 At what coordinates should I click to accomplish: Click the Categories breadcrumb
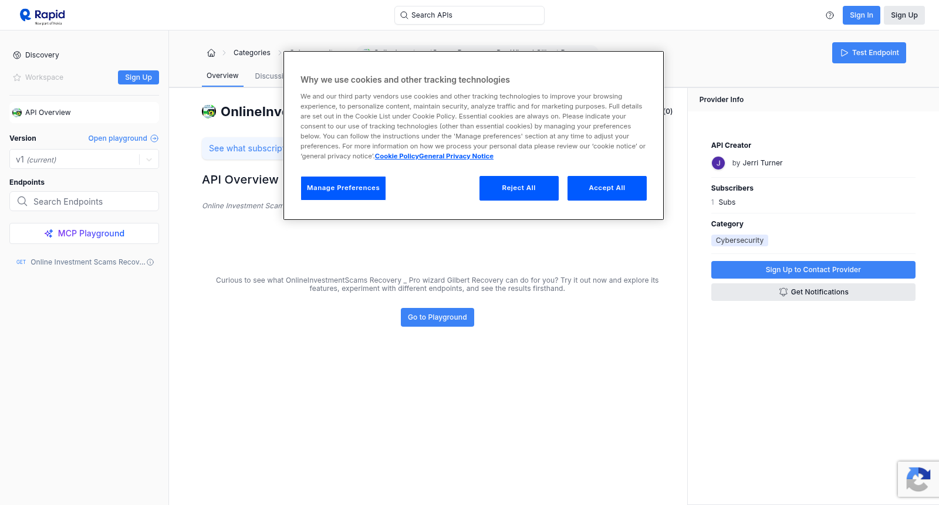(x=252, y=53)
